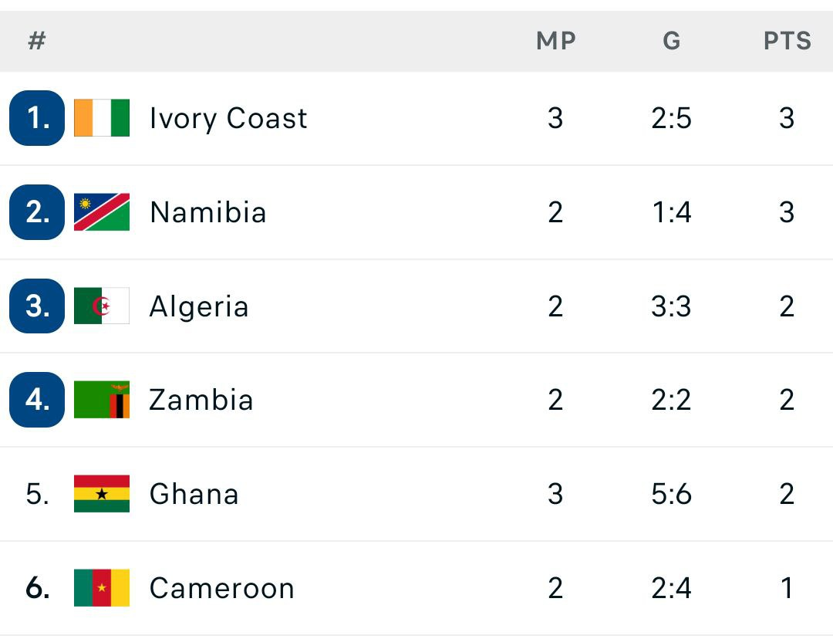Image resolution: width=833 pixels, height=639 pixels.
Task: Click the Namibia flag icon
Action: [102, 212]
